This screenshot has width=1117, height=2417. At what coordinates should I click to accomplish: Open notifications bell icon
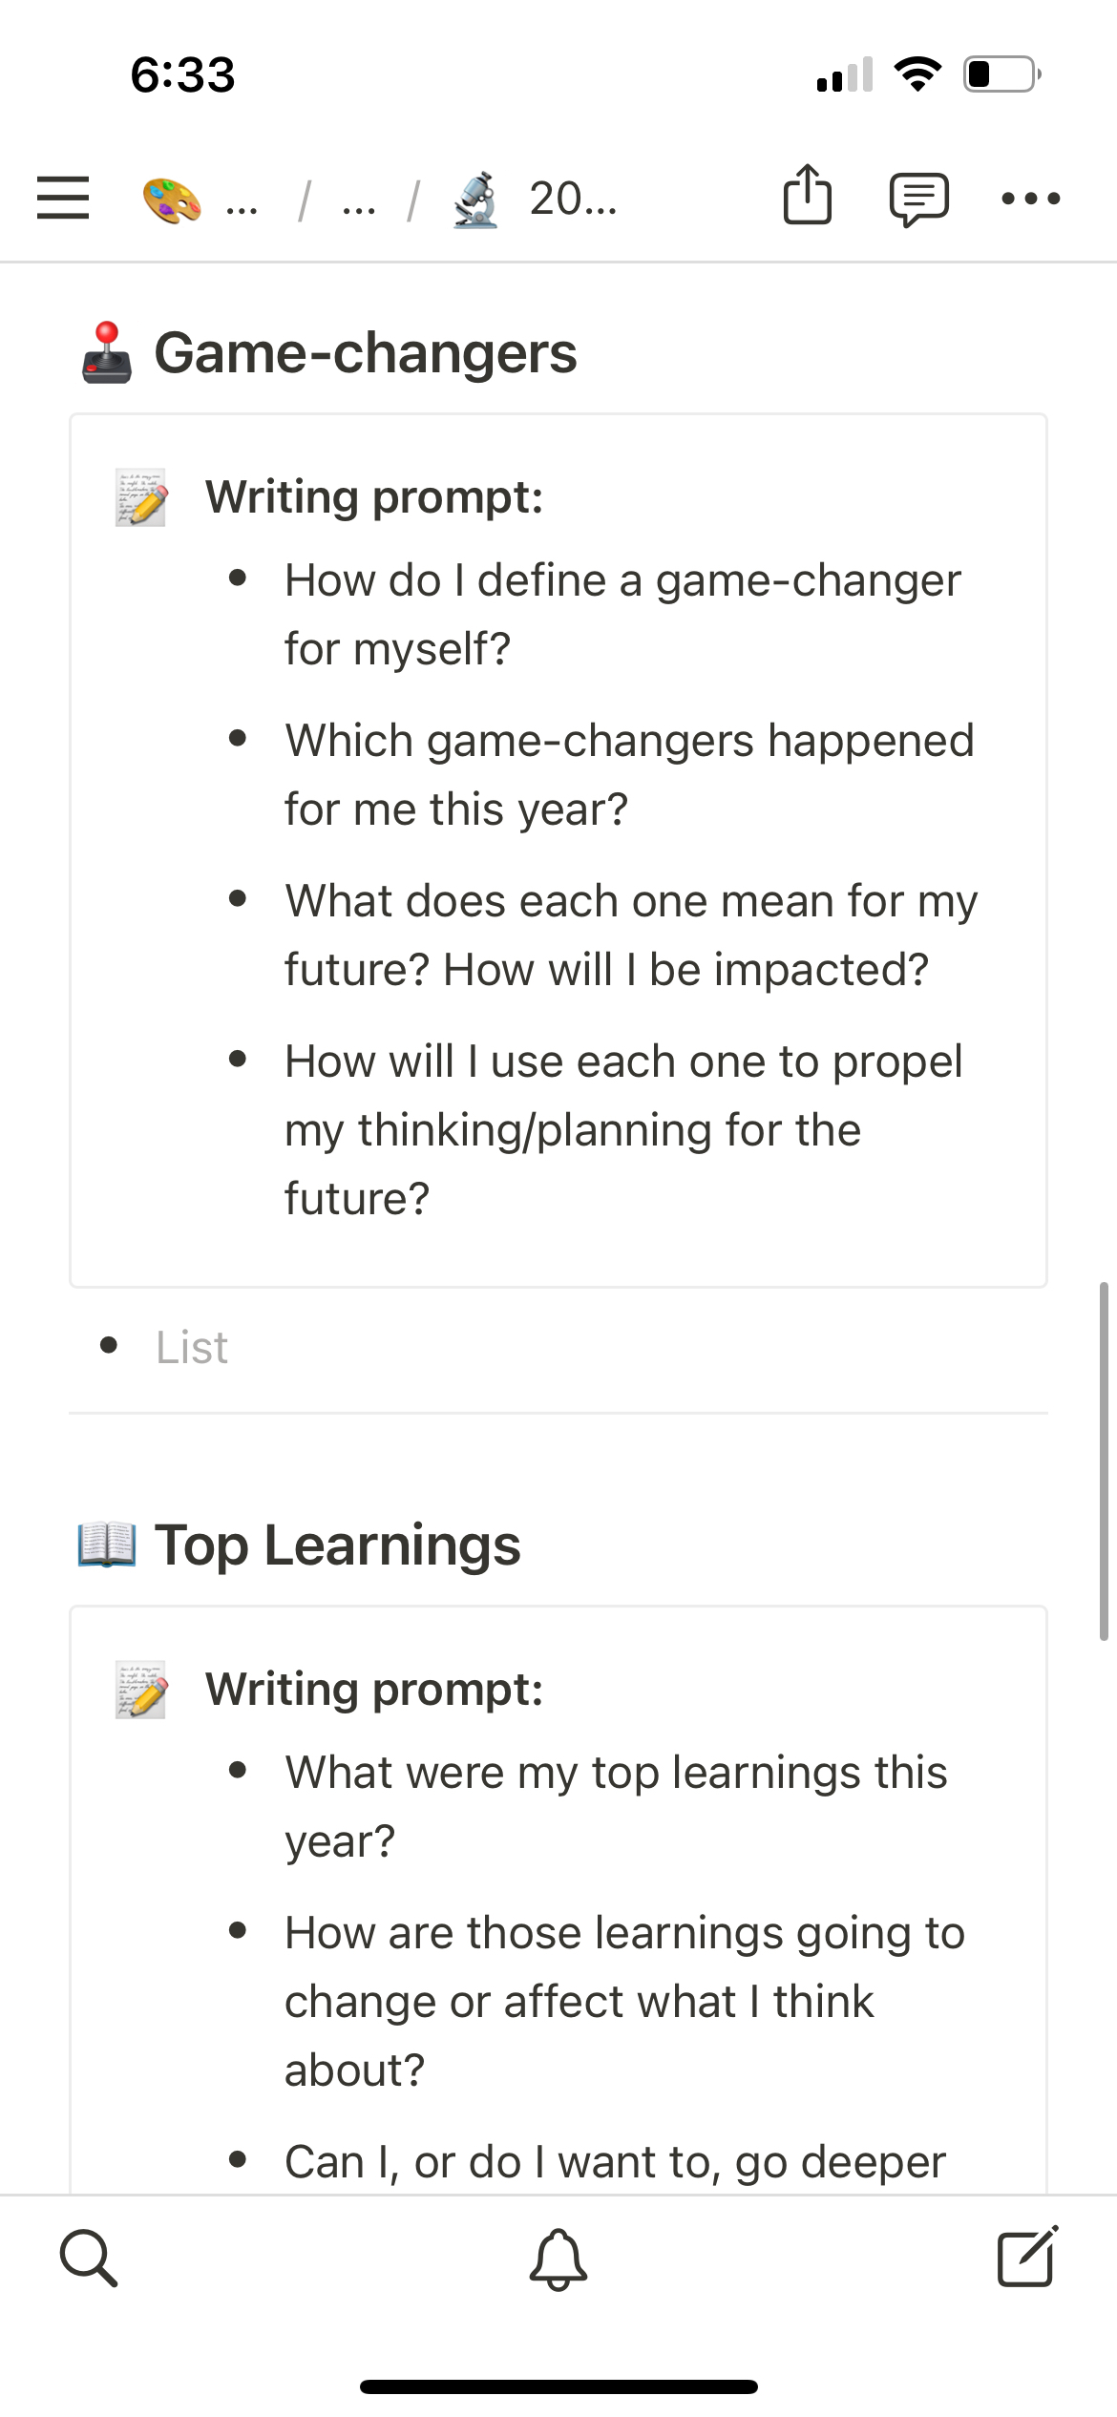tap(558, 2259)
